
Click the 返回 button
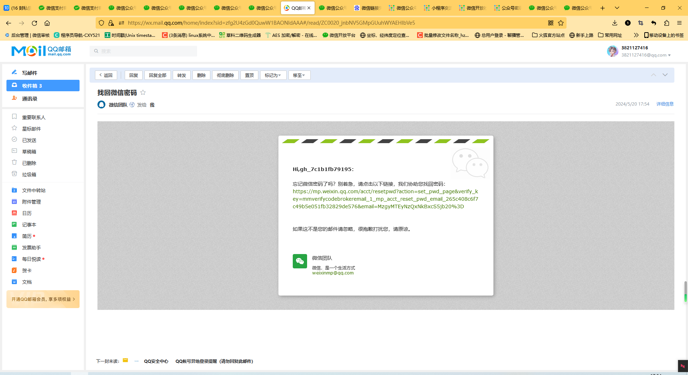pos(106,75)
